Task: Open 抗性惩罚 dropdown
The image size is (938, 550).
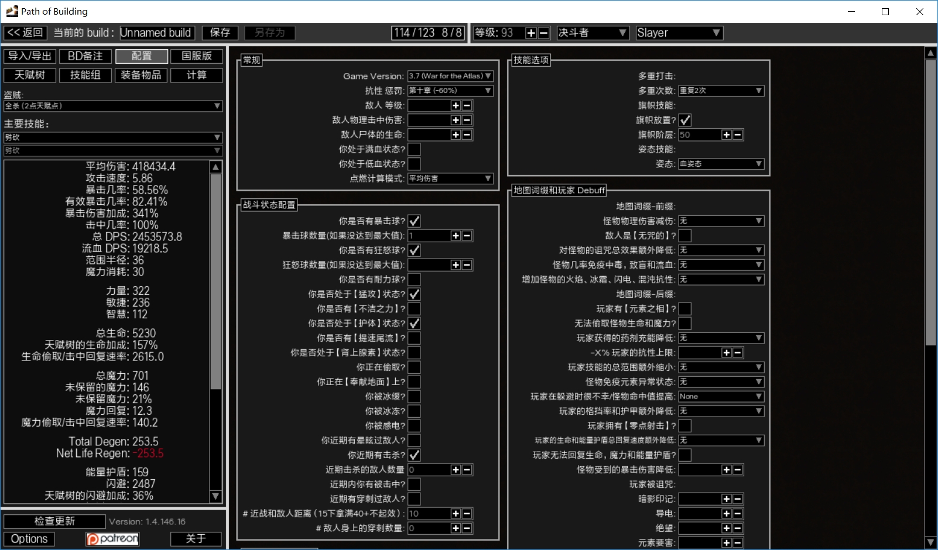Action: coord(450,91)
